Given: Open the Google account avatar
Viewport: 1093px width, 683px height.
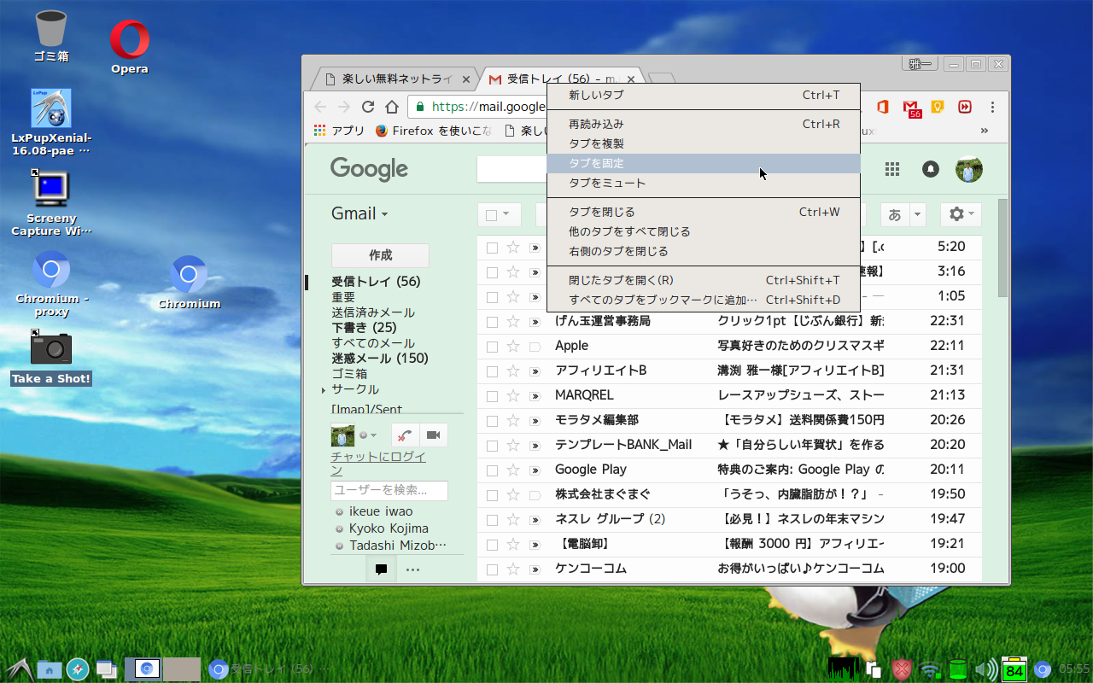Looking at the screenshot, I should point(969,169).
